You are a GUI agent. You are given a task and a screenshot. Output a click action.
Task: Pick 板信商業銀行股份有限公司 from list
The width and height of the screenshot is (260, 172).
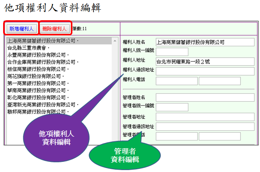pos(59,69)
